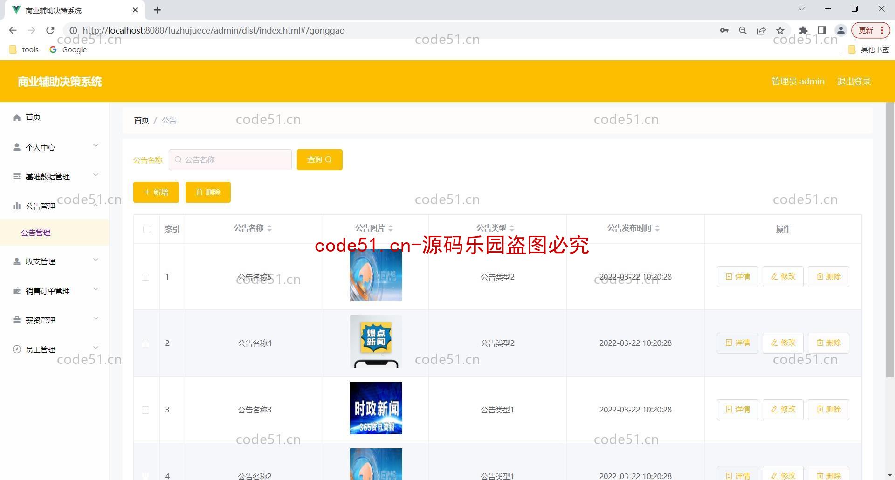
Task: Click the 更新 browser update button
Action: 870,30
